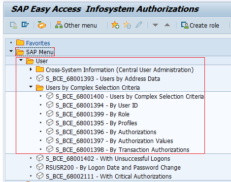Open S_BCE_68001398 - By Transaction Authorizations
The width and height of the screenshot is (231, 182).
(x=123, y=150)
